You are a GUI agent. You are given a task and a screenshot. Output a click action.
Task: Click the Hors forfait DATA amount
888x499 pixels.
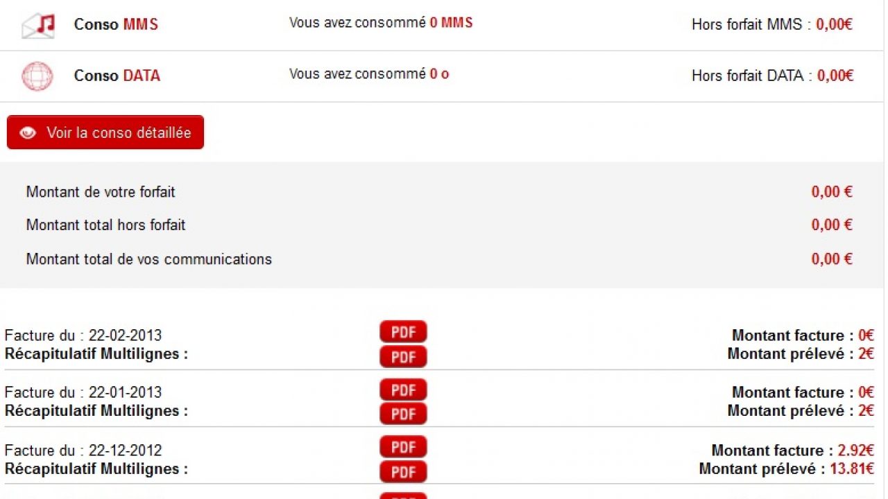[x=835, y=76]
